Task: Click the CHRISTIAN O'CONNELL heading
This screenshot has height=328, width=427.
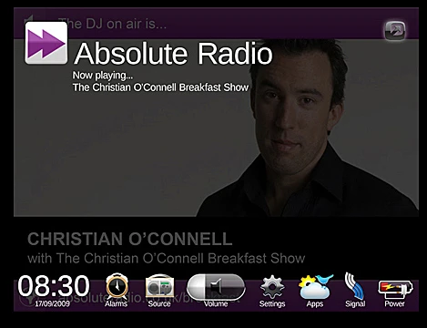Action: (130, 239)
